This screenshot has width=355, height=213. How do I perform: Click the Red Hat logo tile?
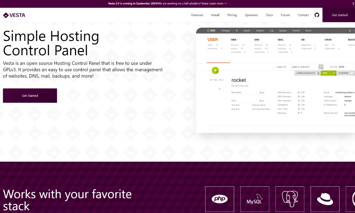pos(325,199)
